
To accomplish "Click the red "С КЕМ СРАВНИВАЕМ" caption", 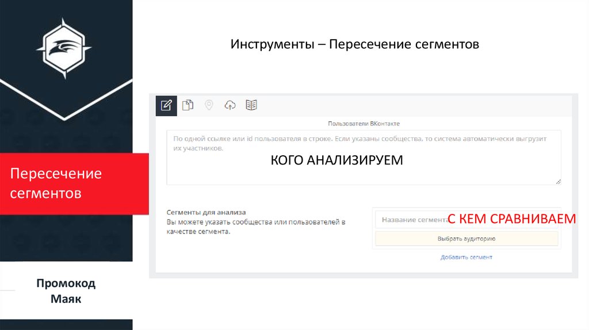I will pos(511,218).
